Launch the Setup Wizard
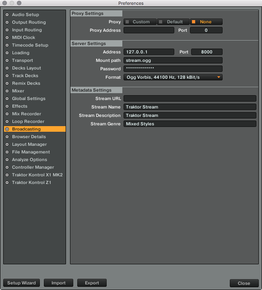Viewport: 262px width, 290px height. pos(21,283)
